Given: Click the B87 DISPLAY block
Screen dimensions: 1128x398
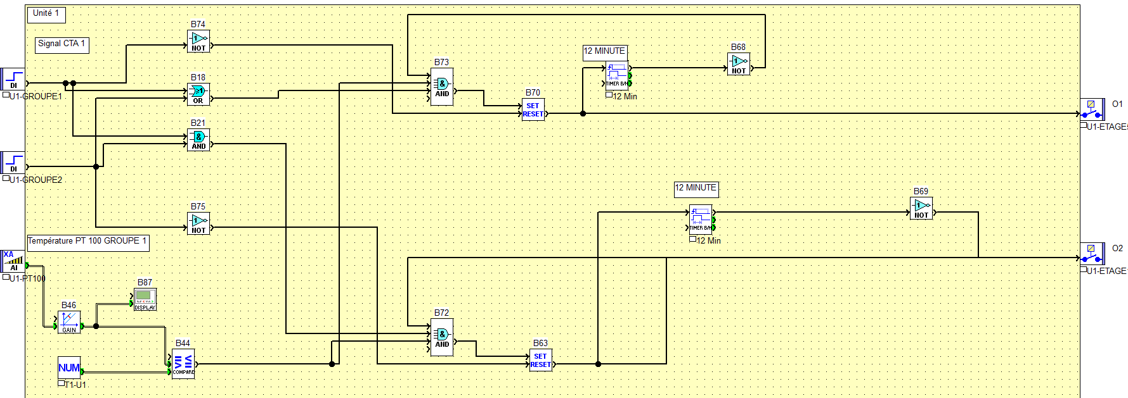Looking at the screenshot, I should [145, 299].
